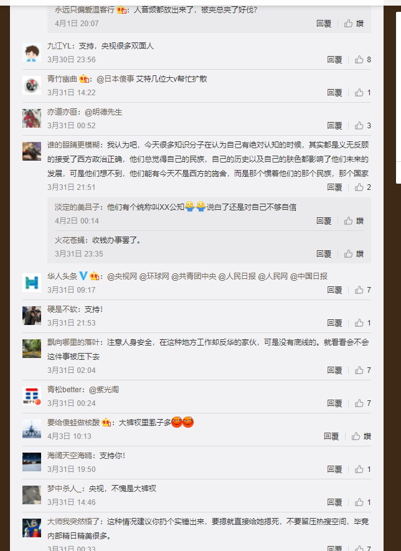
Task: Open 九江YL's cartoon avatar
Action: point(32,52)
